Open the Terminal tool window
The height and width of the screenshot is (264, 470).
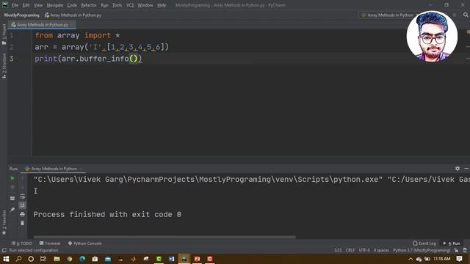point(50,243)
